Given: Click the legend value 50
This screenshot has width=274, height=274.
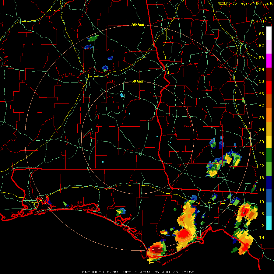Looking at the screenshot, I should coord(262,82).
